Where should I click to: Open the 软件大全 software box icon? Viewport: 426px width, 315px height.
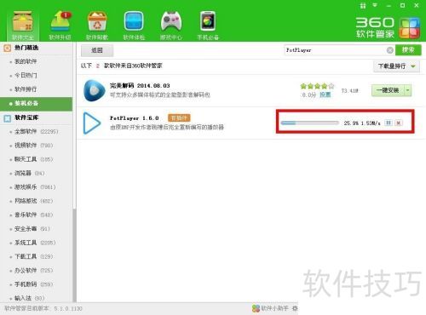tap(22, 22)
